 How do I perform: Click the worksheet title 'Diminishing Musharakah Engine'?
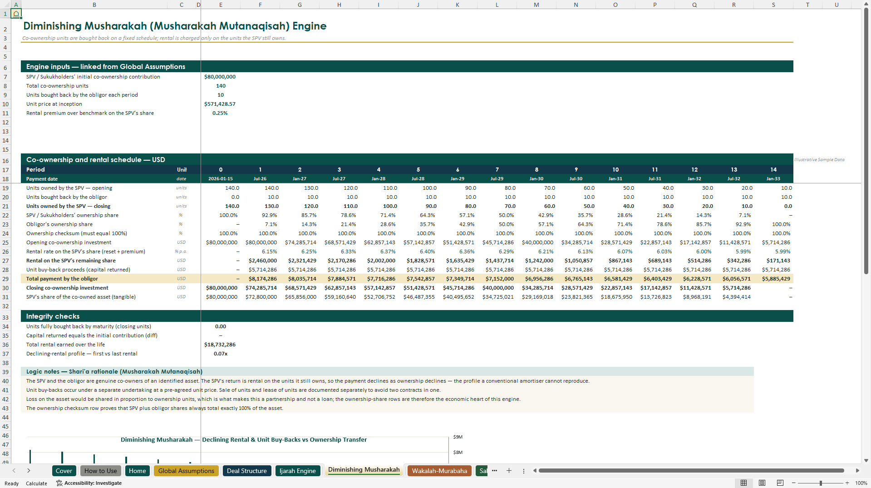pos(175,26)
